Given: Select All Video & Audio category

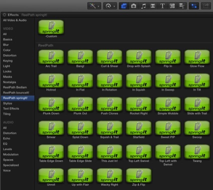Looking at the screenshot, I should tap(15, 20).
